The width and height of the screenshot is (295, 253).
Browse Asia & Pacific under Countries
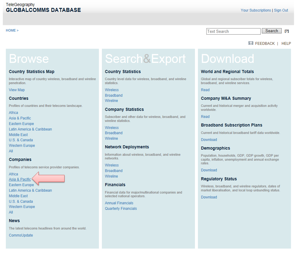pos(20,118)
